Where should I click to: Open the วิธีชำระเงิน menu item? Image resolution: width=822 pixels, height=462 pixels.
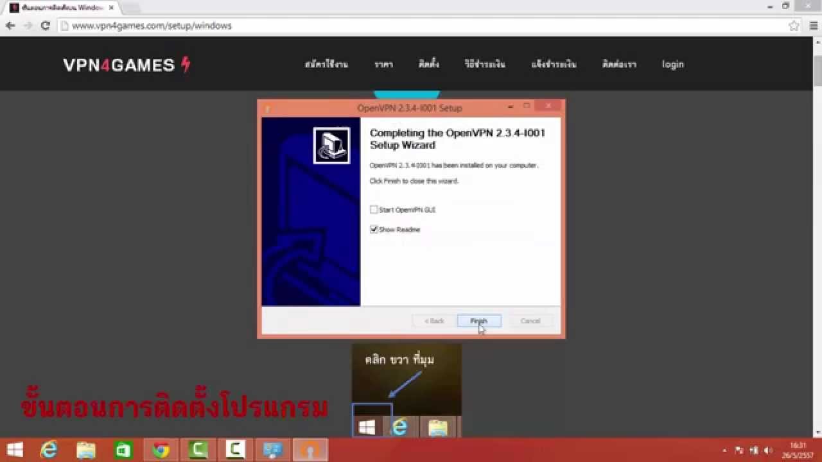pos(485,64)
